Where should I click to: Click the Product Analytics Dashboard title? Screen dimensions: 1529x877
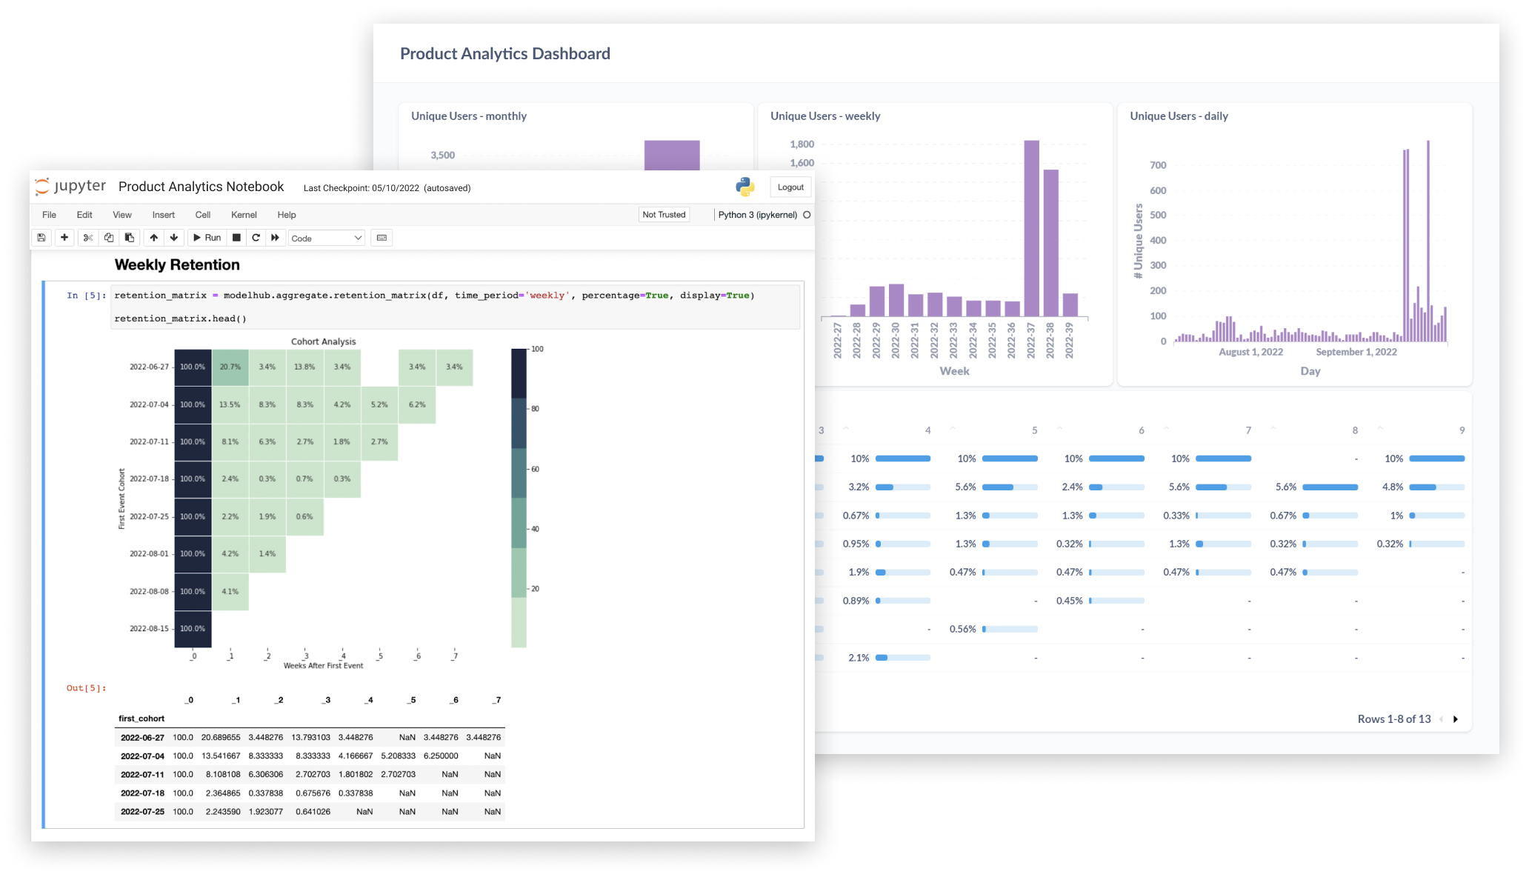pyautogui.click(x=505, y=54)
